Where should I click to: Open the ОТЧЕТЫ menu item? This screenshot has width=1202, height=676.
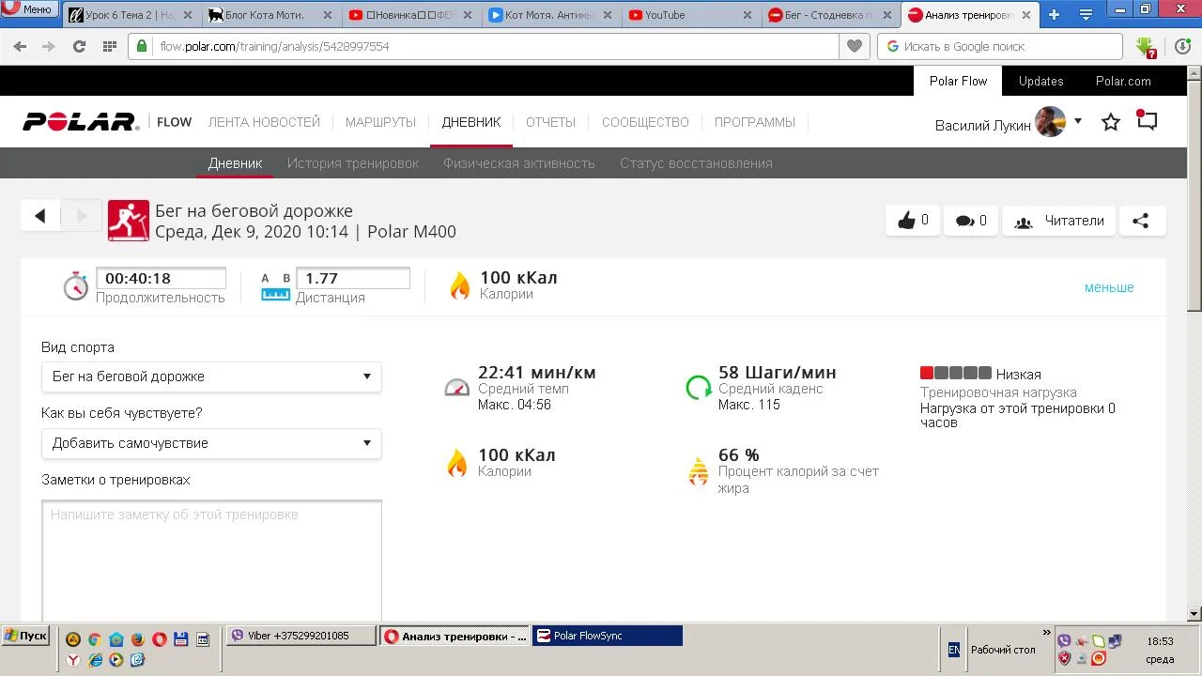(550, 122)
